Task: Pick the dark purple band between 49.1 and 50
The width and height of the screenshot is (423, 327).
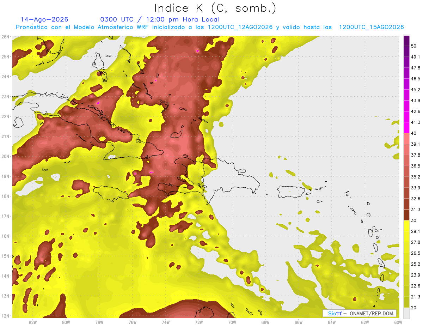Action: pyautogui.click(x=406, y=51)
